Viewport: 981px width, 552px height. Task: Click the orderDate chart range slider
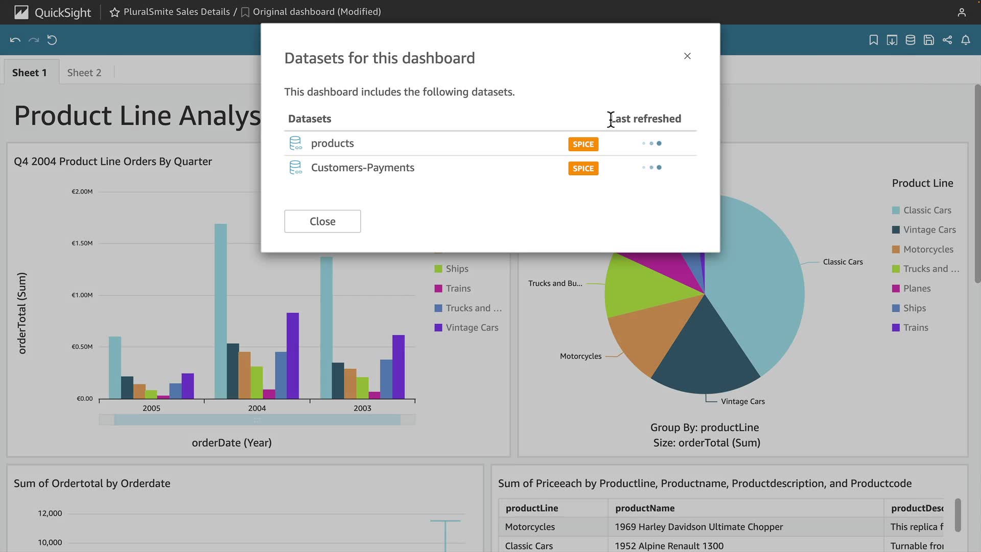(257, 420)
